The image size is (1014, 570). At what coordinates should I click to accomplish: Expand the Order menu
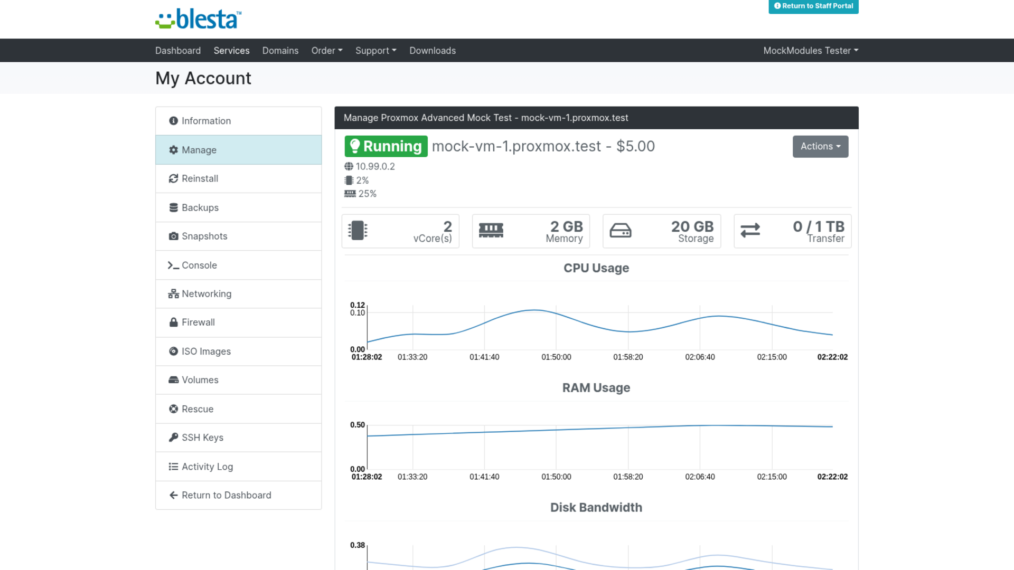point(327,51)
